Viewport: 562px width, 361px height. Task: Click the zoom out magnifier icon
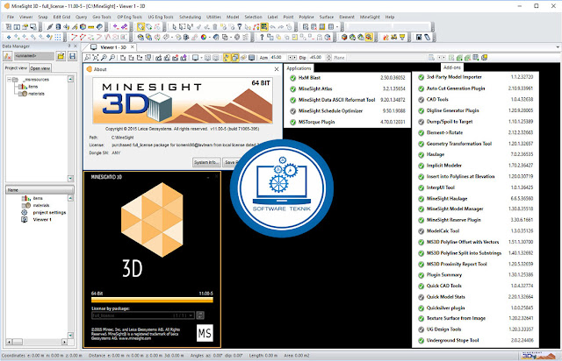[x=112, y=58]
